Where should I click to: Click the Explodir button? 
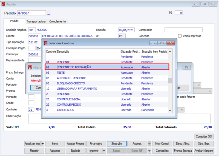[x=76, y=151]
